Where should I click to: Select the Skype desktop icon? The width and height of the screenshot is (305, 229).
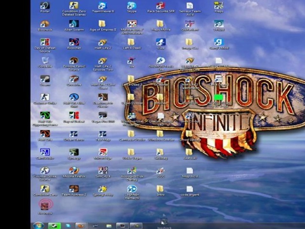point(132,7)
